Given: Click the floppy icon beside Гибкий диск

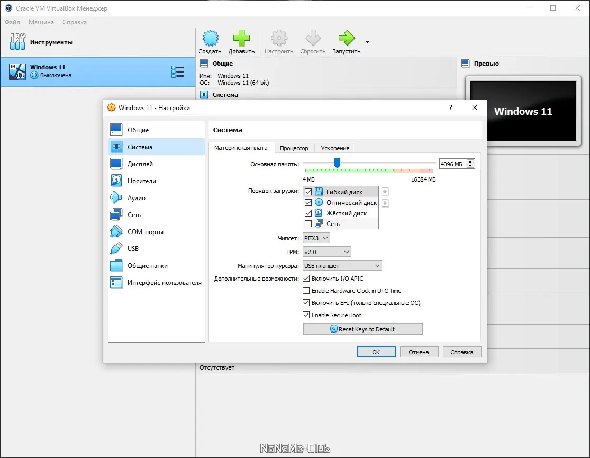Looking at the screenshot, I should [319, 192].
